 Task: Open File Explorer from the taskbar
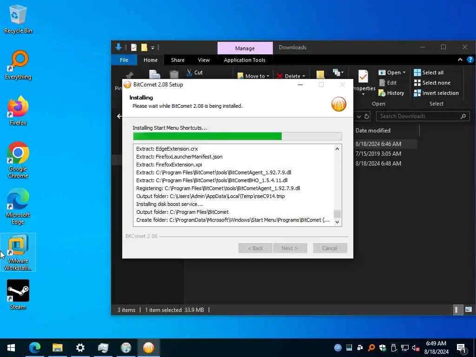coord(57,348)
